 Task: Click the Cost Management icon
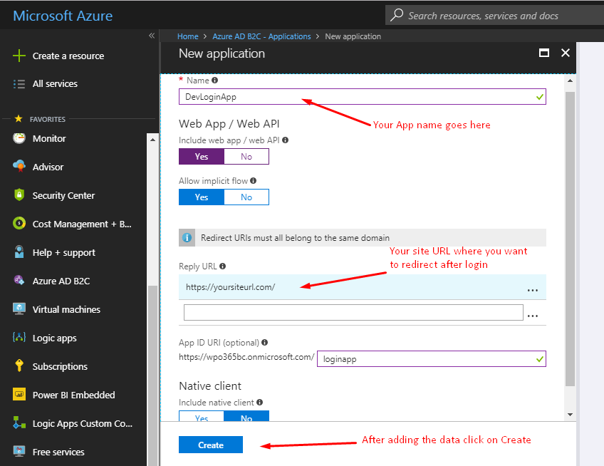tap(19, 223)
